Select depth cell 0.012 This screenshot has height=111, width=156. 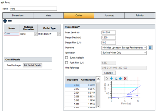pyautogui.click(x=73, y=89)
